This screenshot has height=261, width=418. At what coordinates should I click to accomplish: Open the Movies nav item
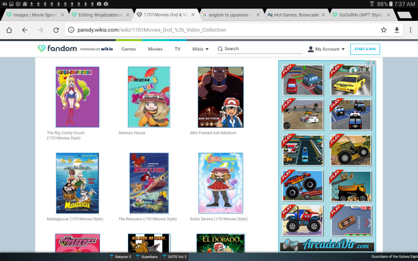pos(155,49)
